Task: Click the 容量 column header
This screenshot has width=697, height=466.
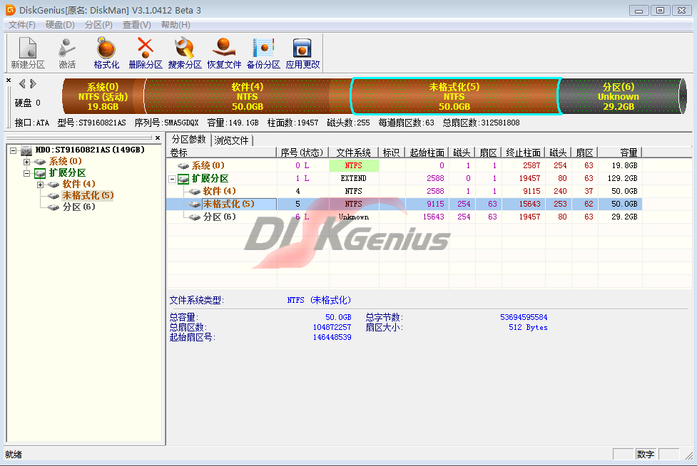Action: click(620, 152)
